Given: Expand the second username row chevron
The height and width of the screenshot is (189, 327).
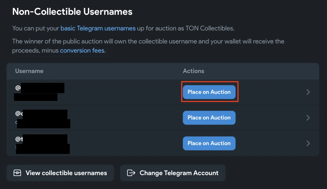Looking at the screenshot, I should [x=308, y=118].
